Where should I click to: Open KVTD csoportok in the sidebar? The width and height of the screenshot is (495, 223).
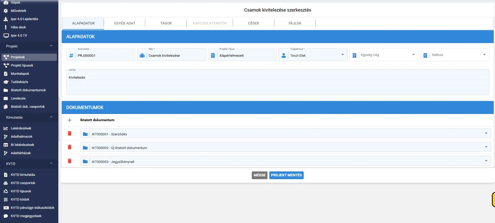point(23,183)
